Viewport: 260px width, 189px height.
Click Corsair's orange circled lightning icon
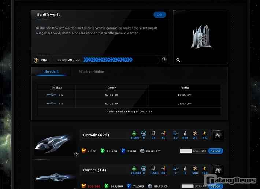pos(195,133)
